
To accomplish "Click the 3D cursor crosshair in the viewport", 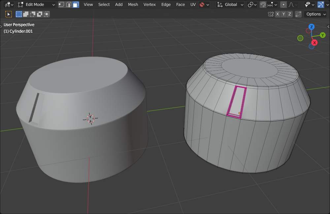I will pos(90,119).
